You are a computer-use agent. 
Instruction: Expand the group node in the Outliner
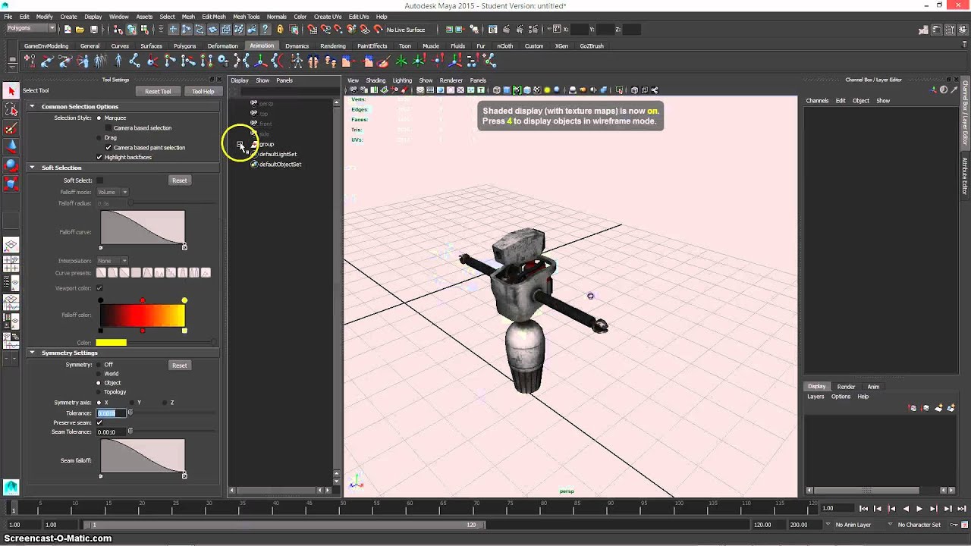pos(240,144)
